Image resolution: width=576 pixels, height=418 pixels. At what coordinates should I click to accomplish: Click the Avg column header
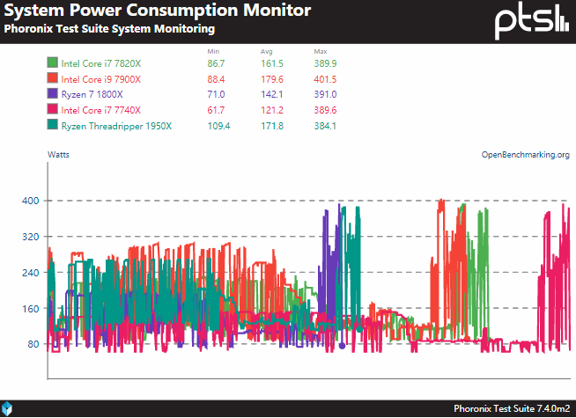[x=267, y=51]
